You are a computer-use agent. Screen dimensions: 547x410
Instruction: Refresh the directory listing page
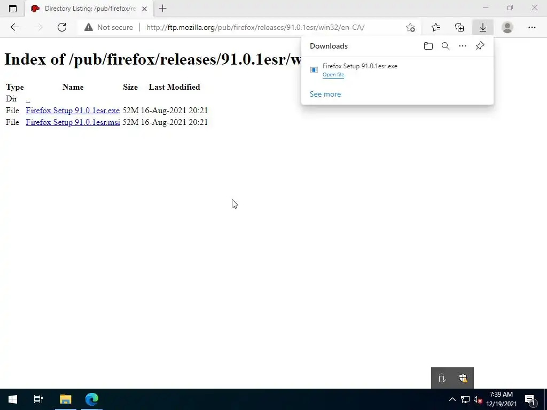click(x=62, y=27)
